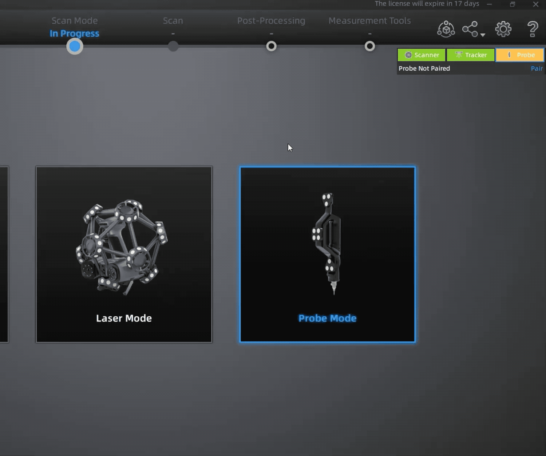
Task: Click the blue progress dot on timeline
Action: [x=75, y=46]
